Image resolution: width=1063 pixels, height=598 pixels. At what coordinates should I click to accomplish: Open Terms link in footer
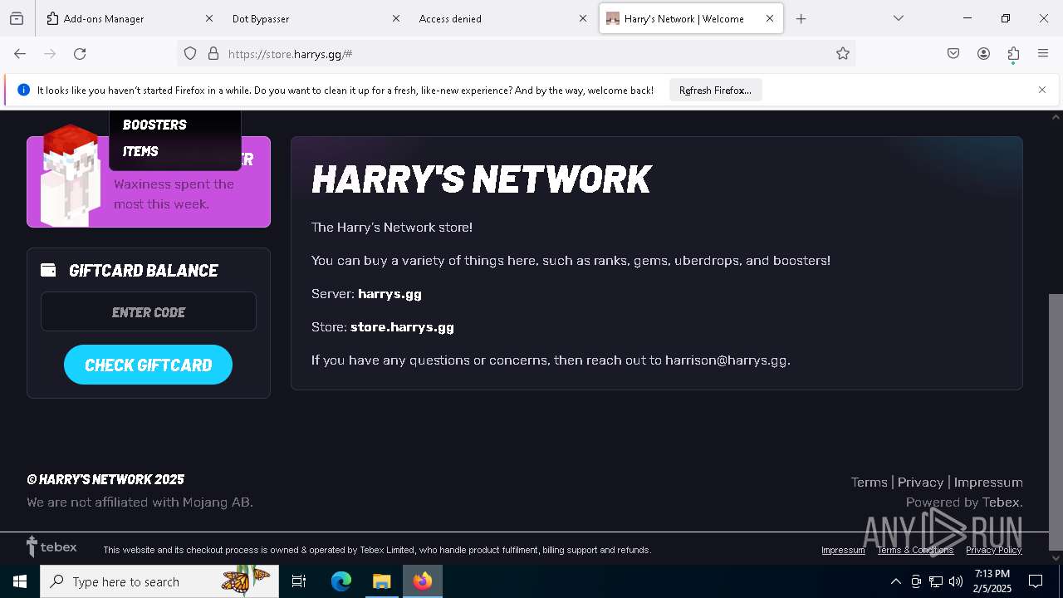click(x=869, y=482)
